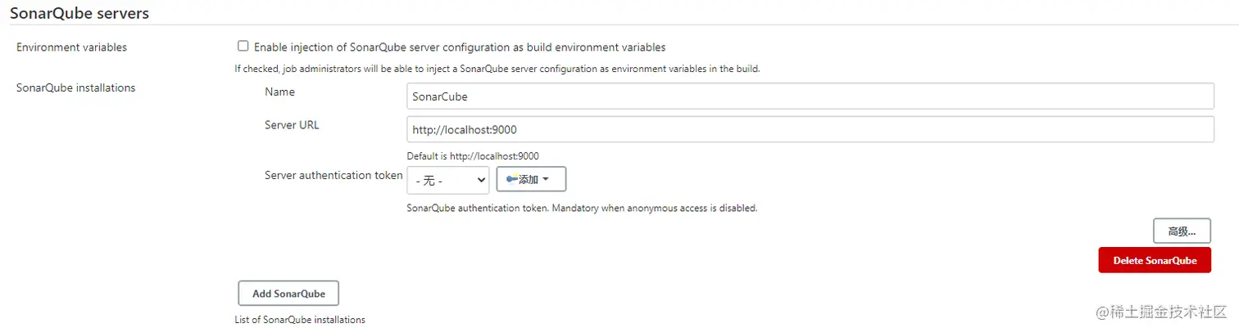Click the Server URL input field

click(810, 129)
